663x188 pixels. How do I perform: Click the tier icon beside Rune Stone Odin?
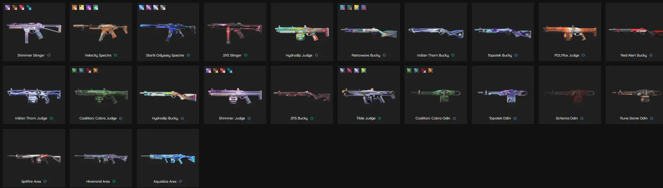point(652,118)
